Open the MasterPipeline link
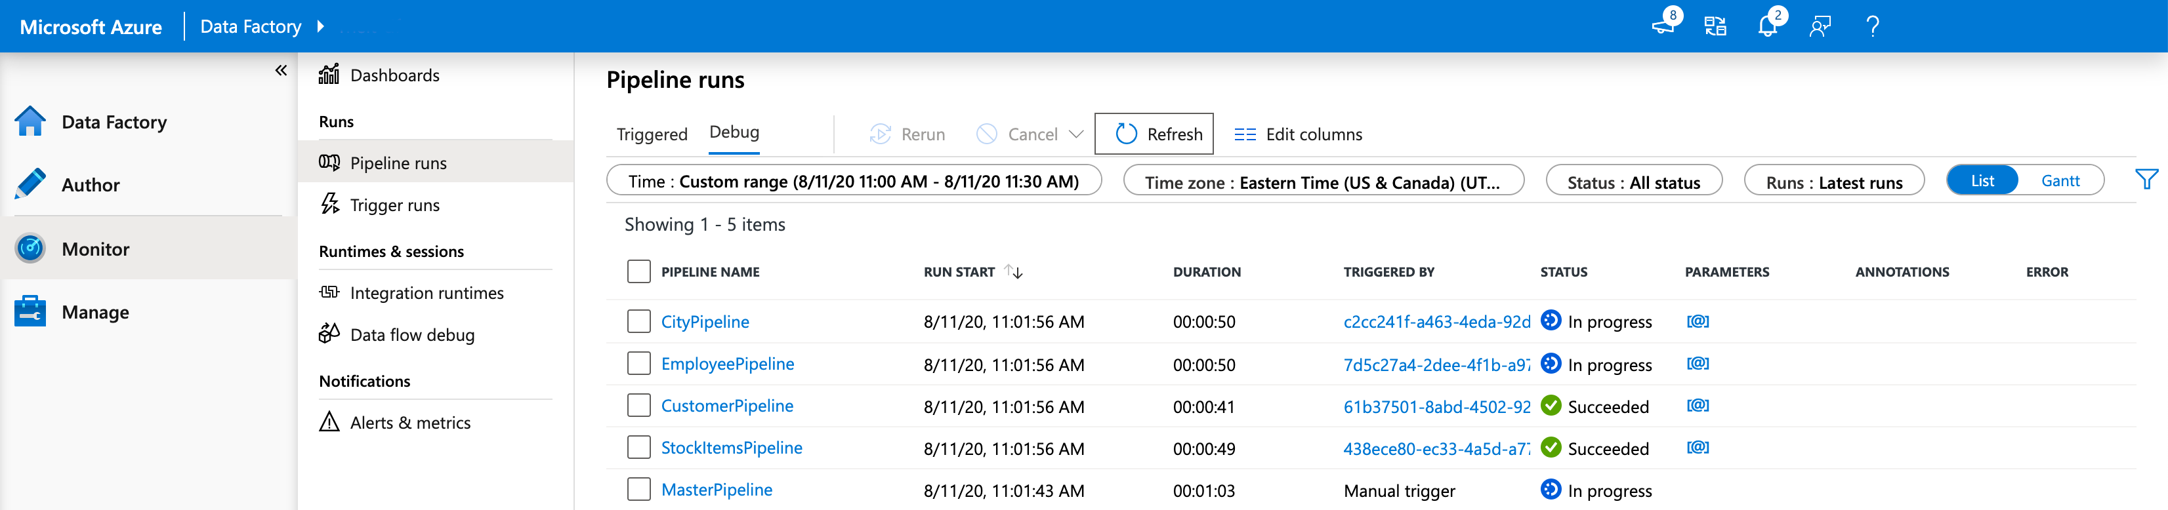The image size is (2168, 510). coord(717,489)
